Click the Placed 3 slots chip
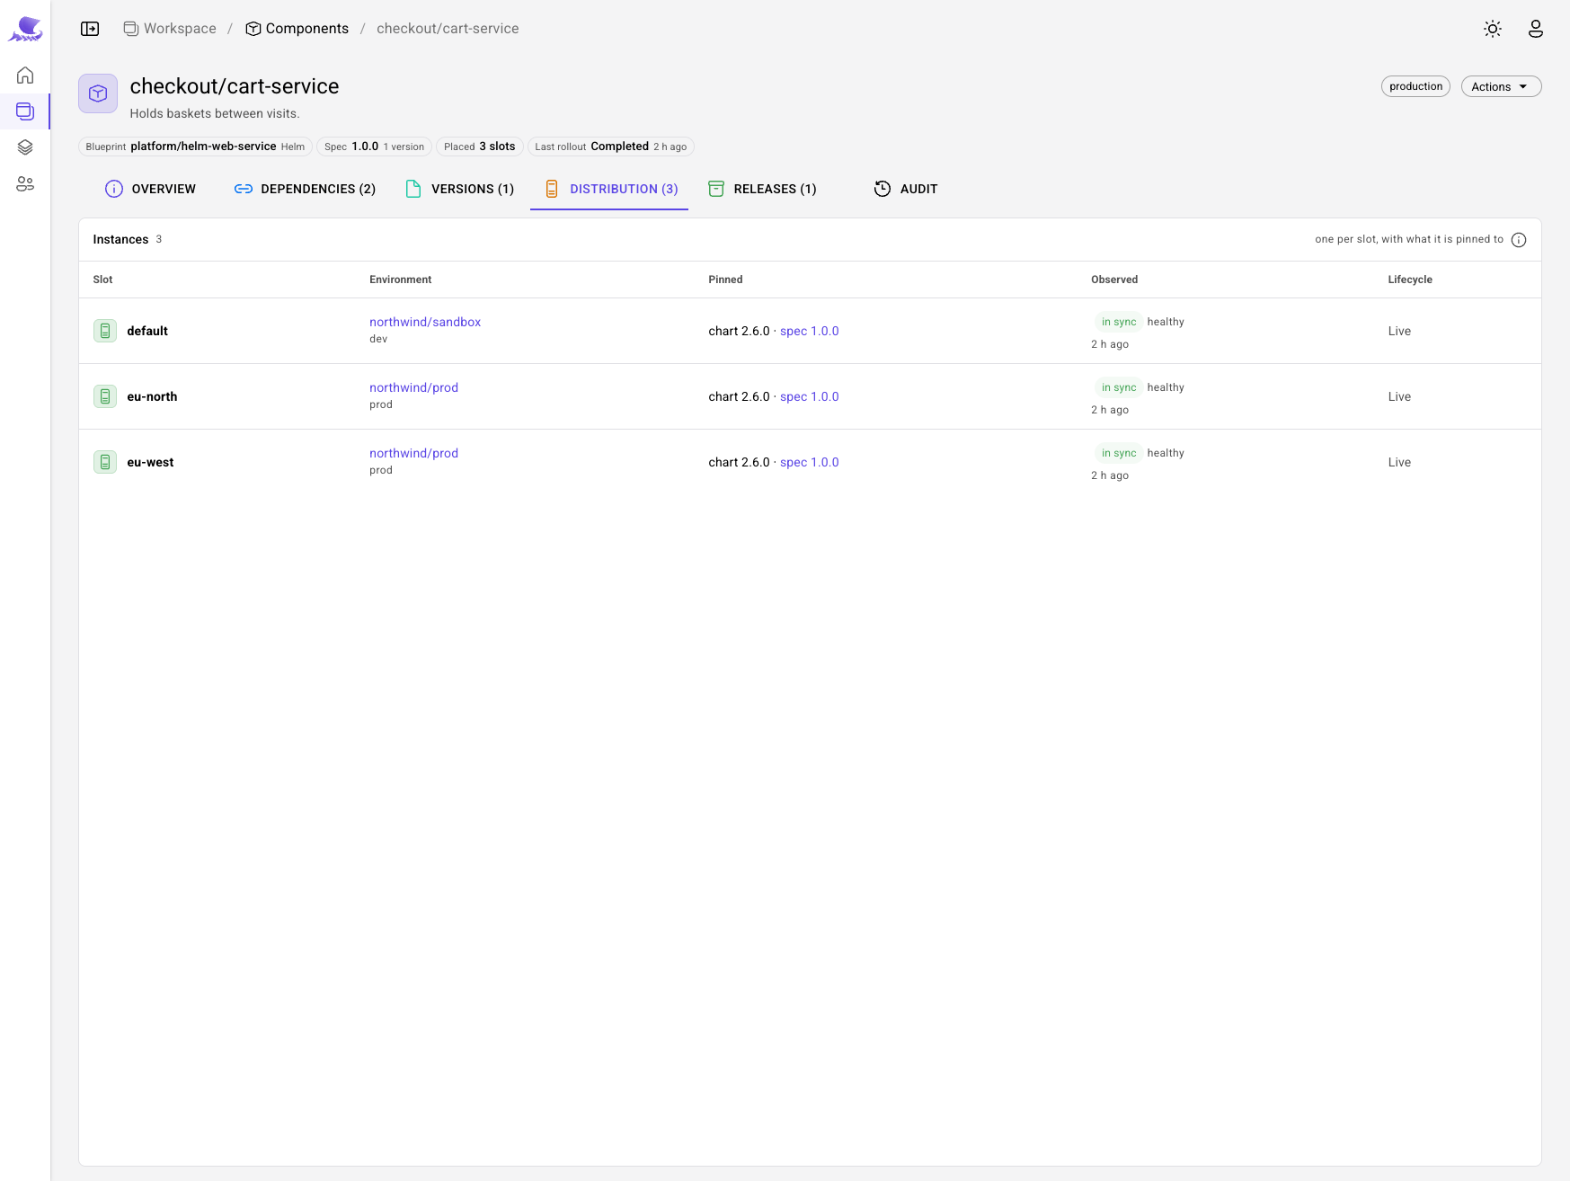The height and width of the screenshot is (1181, 1570). (x=479, y=147)
